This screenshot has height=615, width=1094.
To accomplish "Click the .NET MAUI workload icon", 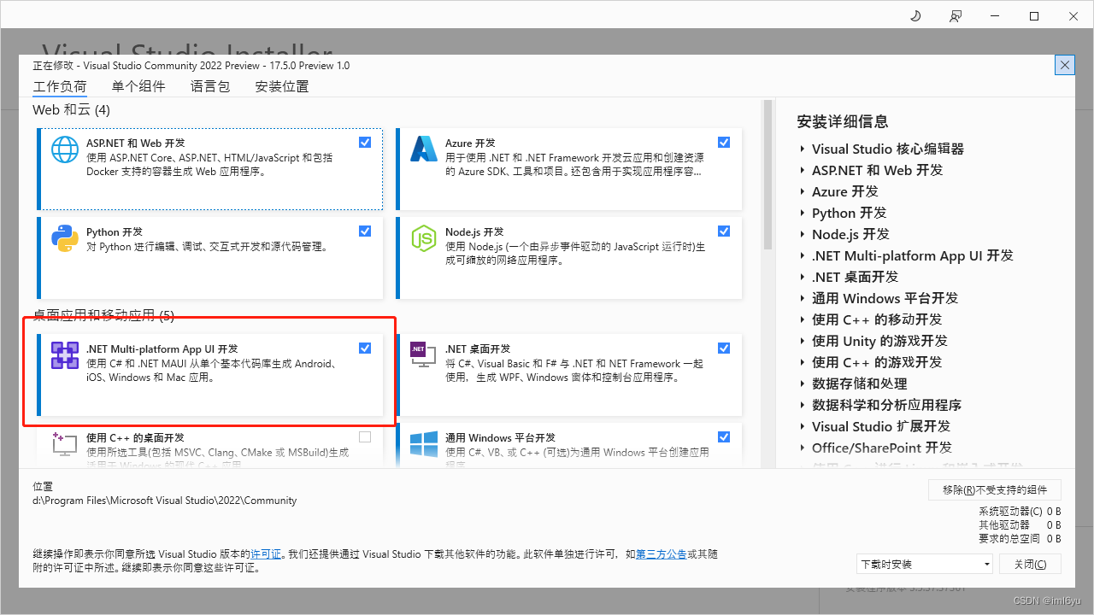I will click(65, 355).
